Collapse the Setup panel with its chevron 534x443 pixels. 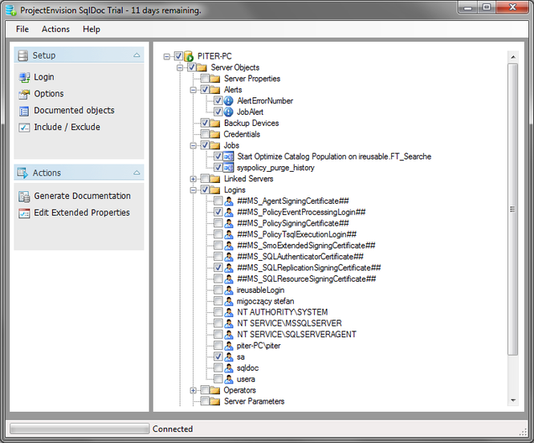coord(137,55)
